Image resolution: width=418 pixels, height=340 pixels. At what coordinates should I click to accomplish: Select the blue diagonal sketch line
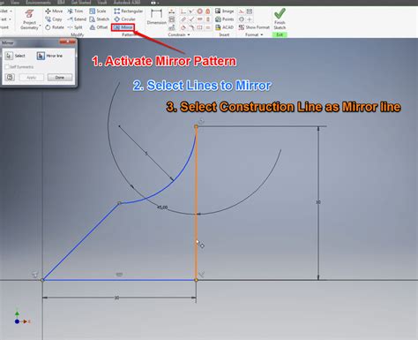pos(81,242)
